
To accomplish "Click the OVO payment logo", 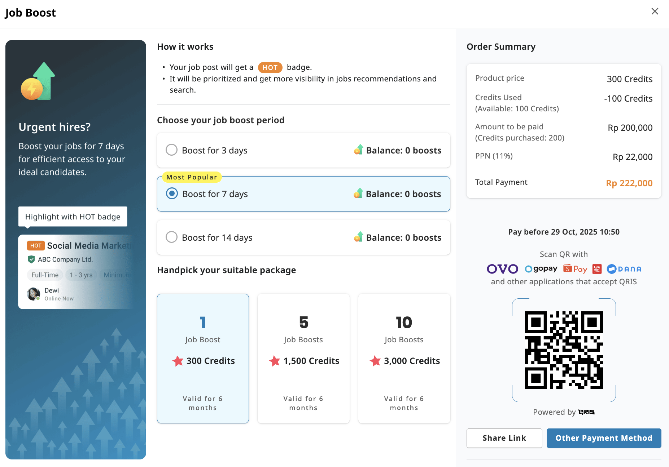I will point(502,269).
